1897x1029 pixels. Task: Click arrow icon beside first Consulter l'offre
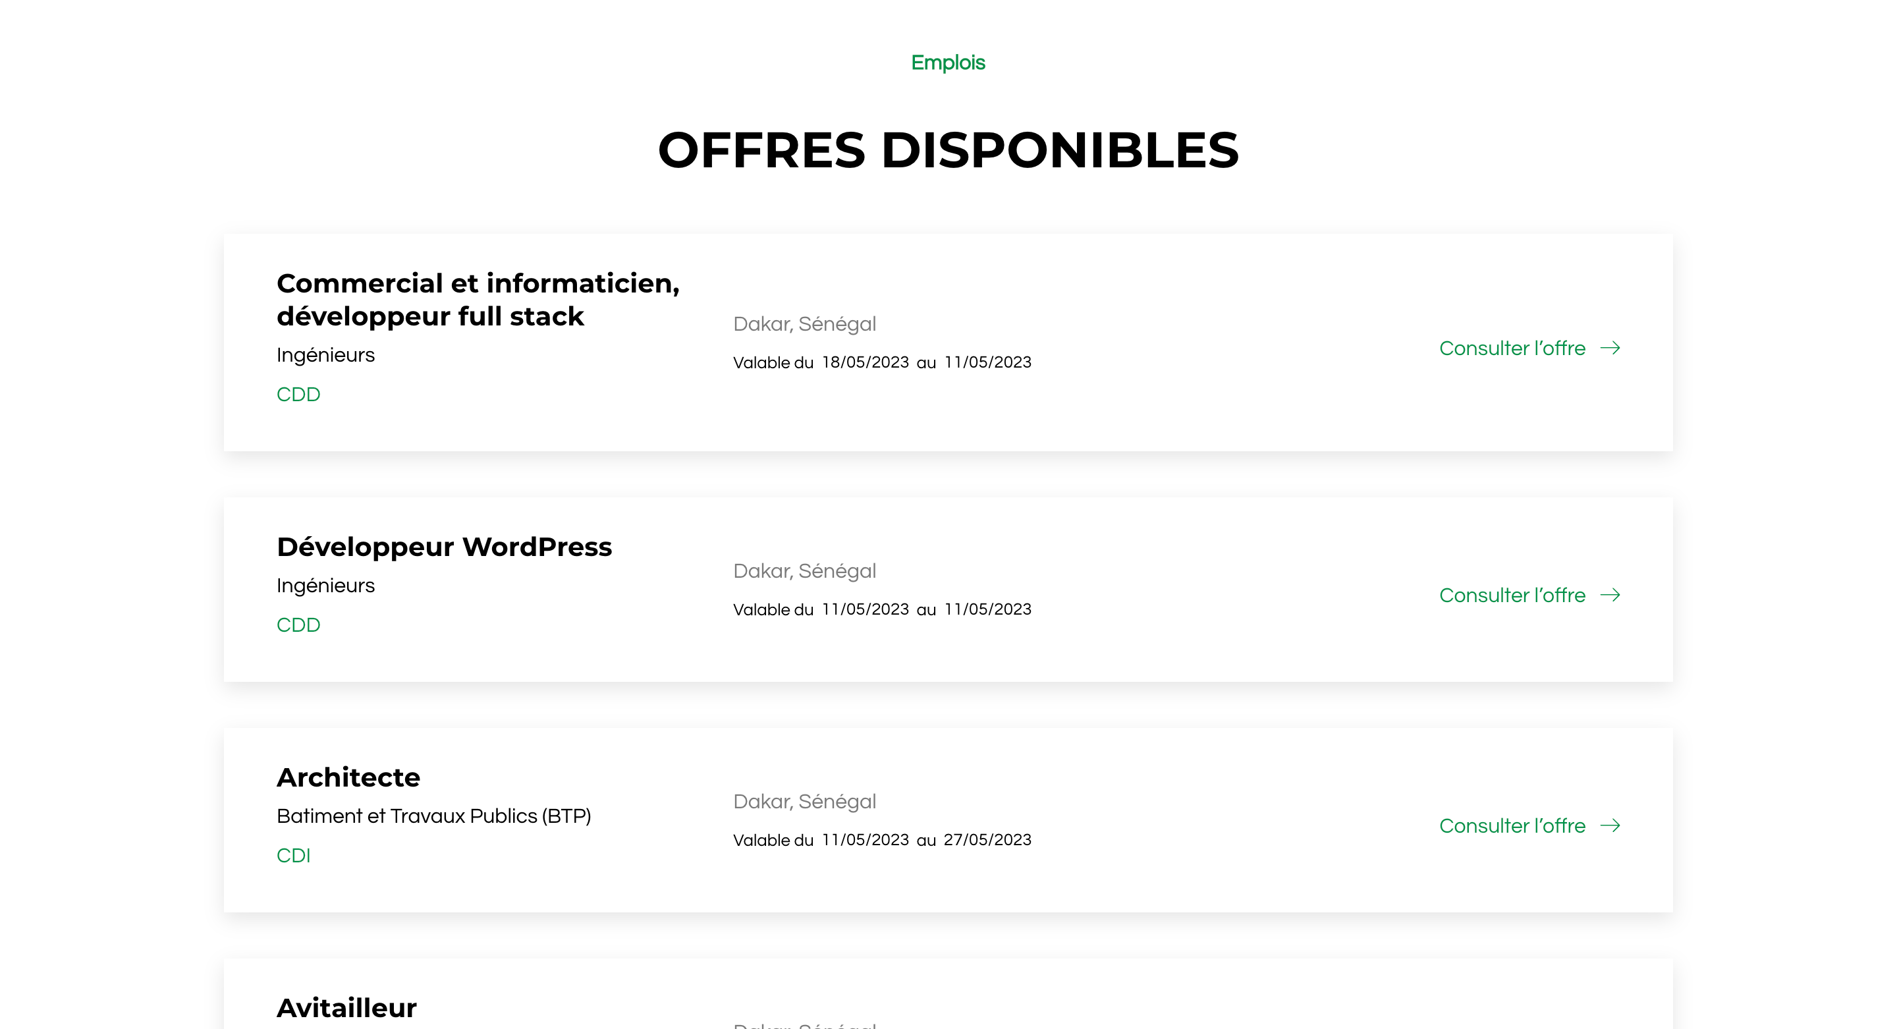coord(1610,348)
